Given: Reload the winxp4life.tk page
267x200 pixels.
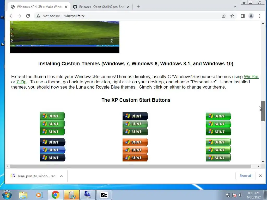Looking at the screenshot, I should tap(28, 16).
